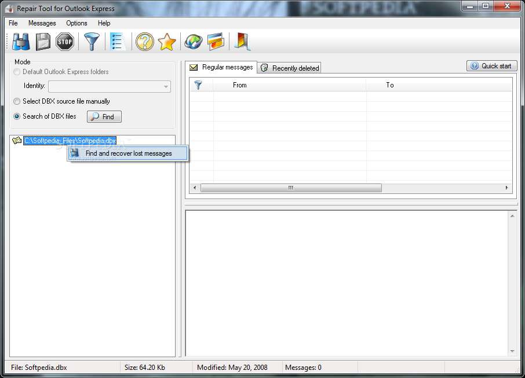Screen dimensions: 525x378
Task: Click the floppy disk save icon
Action: (x=43, y=42)
